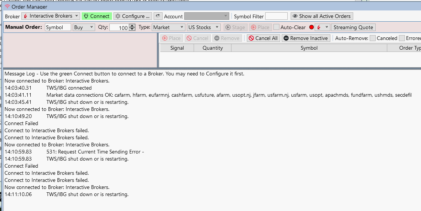
Task: Click the Cancel All orders button
Action: point(263,38)
